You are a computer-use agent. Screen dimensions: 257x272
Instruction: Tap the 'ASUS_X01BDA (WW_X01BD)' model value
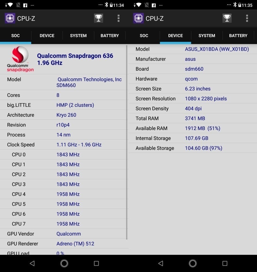[217, 49]
